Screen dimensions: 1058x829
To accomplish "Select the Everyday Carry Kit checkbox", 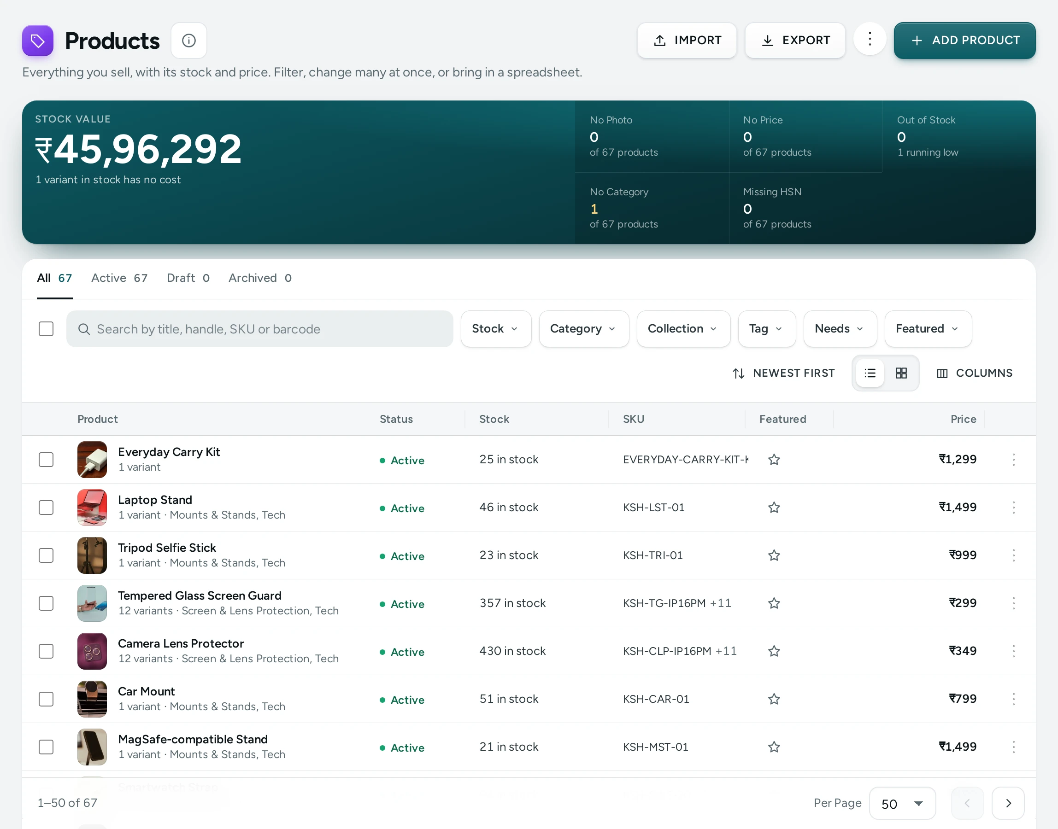I will click(46, 459).
